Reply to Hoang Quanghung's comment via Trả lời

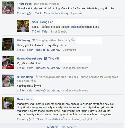pyautogui.click(x=21, y=68)
